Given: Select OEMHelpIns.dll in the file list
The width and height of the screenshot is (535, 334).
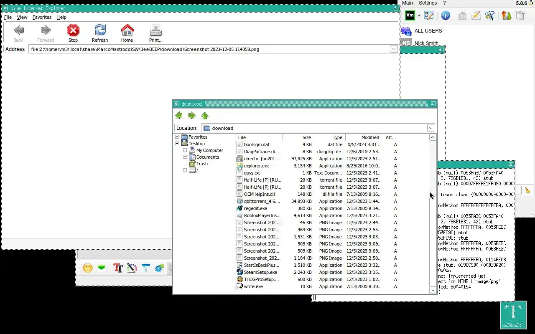Looking at the screenshot, I should pyautogui.click(x=259, y=194).
